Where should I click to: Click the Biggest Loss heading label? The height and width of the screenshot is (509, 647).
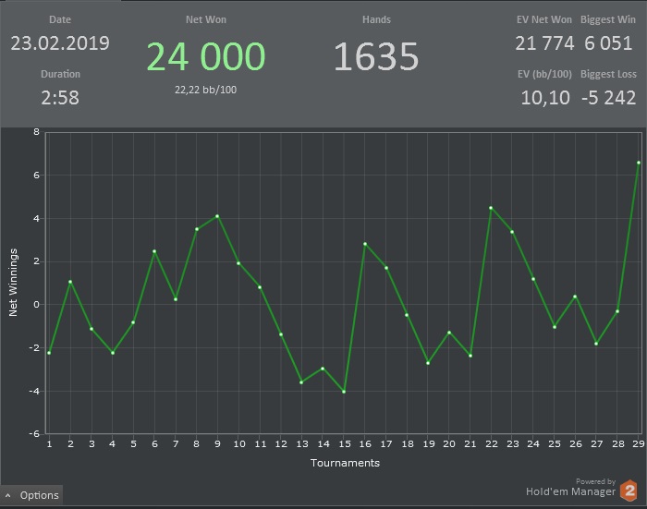(x=608, y=74)
